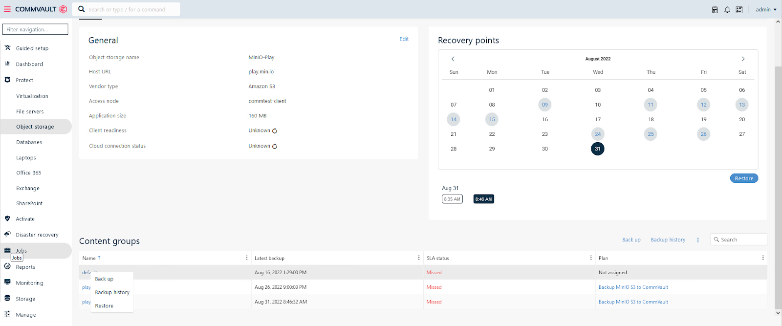Viewport: 782px width, 326px height.
Task: Open Content groups more actions menu
Action: click(698, 240)
